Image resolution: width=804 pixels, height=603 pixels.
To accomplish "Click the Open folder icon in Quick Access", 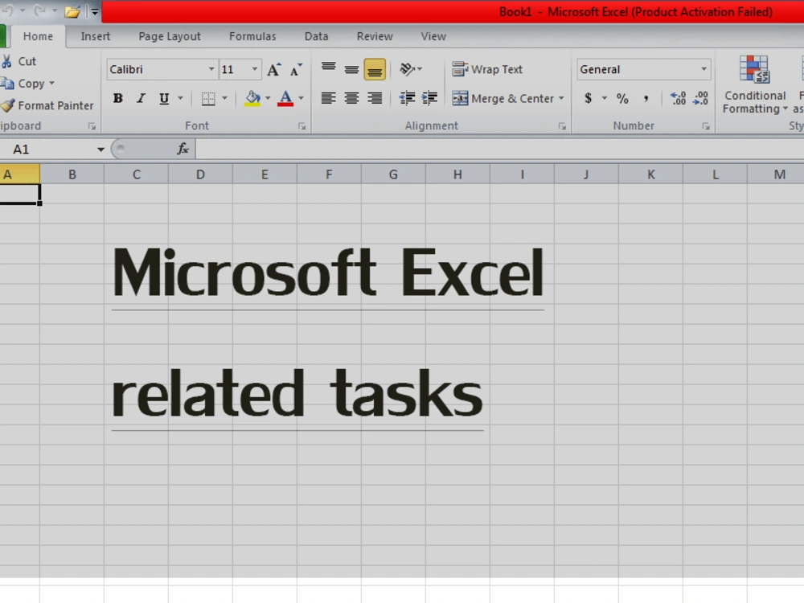I will 72,11.
